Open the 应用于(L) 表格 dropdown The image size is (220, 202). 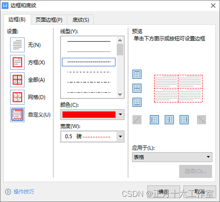pyautogui.click(x=172, y=157)
